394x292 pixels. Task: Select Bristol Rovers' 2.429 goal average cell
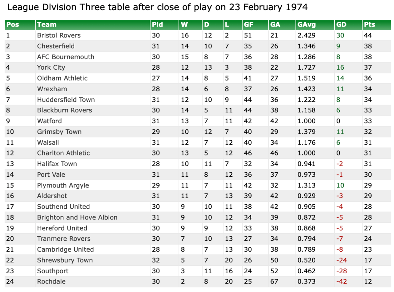tap(306, 35)
